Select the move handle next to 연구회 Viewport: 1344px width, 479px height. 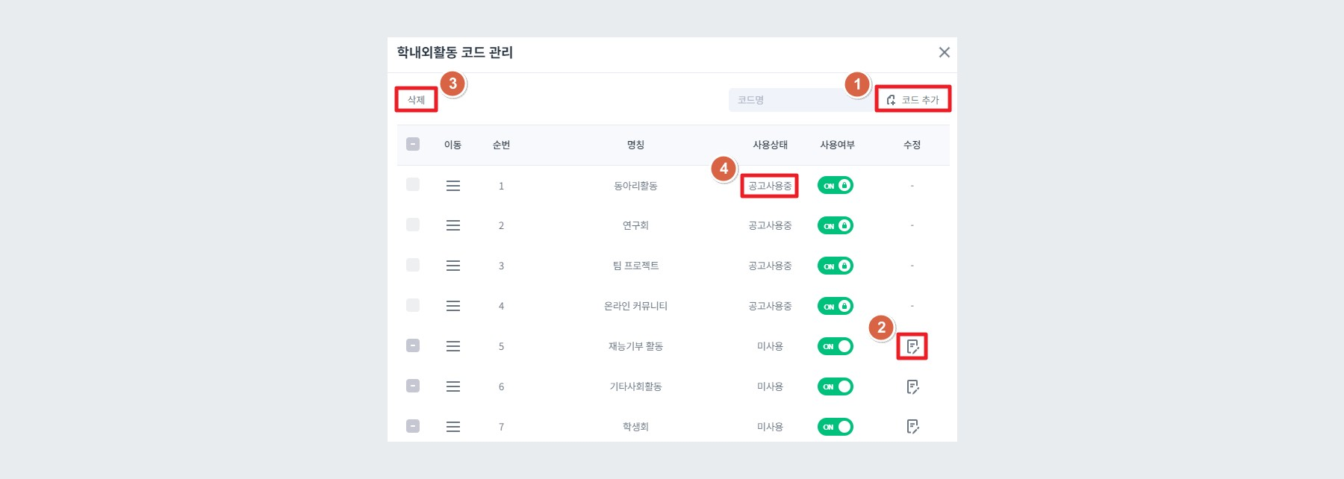pyautogui.click(x=453, y=225)
